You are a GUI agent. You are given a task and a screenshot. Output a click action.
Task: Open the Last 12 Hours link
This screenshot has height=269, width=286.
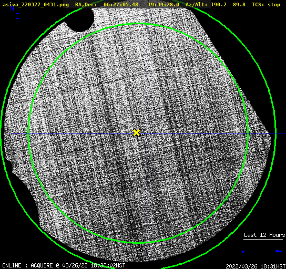click(264, 235)
